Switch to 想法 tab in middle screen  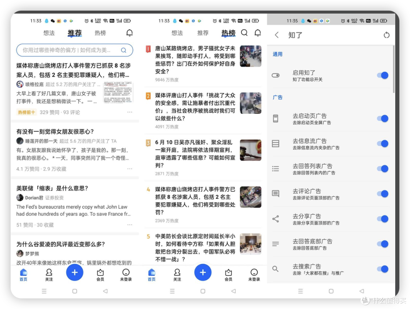[177, 33]
